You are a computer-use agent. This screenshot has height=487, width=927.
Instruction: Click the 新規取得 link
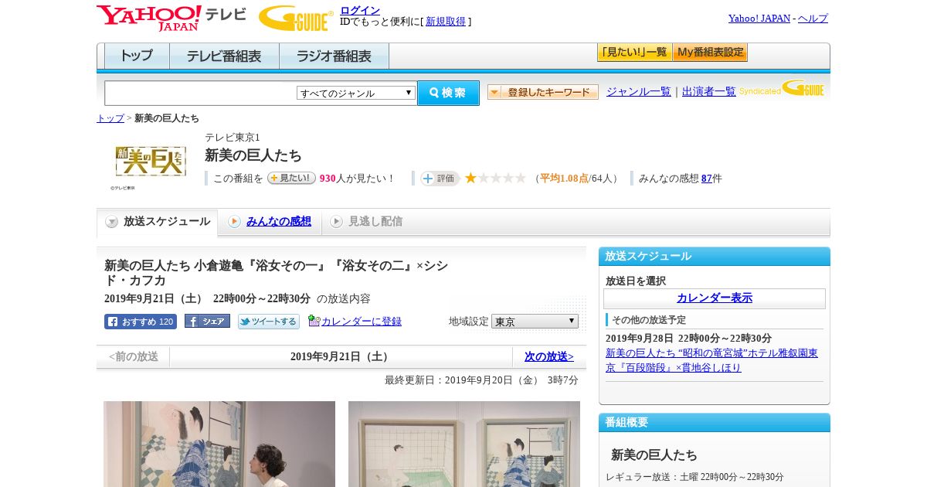coord(446,22)
